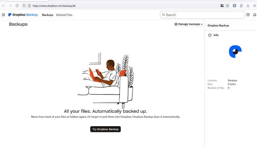Click the site security padlock icon
257x147 pixels.
coord(29,6)
